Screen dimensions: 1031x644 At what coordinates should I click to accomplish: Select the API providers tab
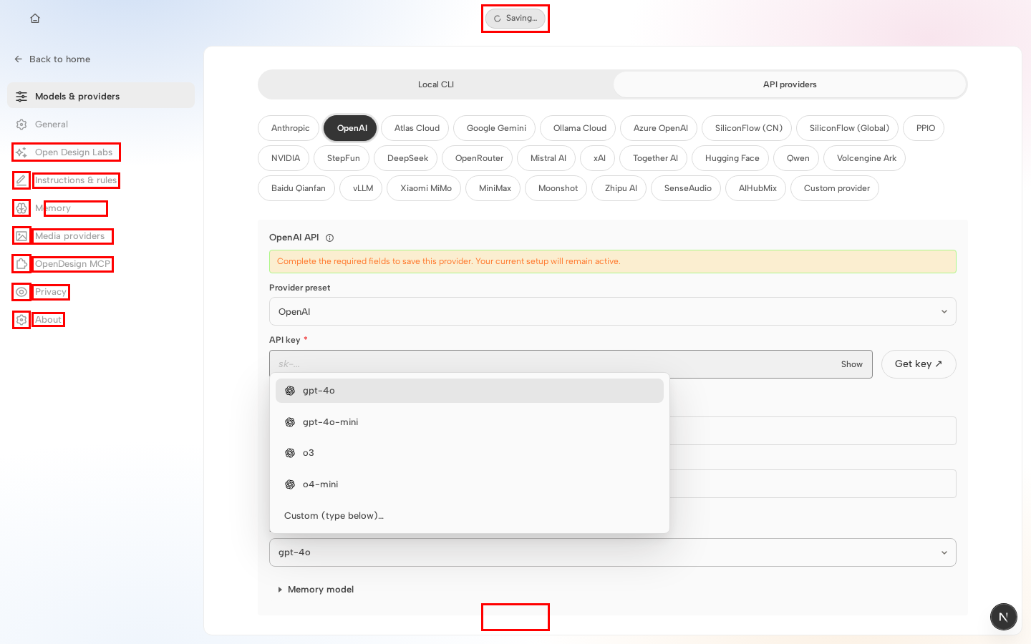click(x=790, y=84)
